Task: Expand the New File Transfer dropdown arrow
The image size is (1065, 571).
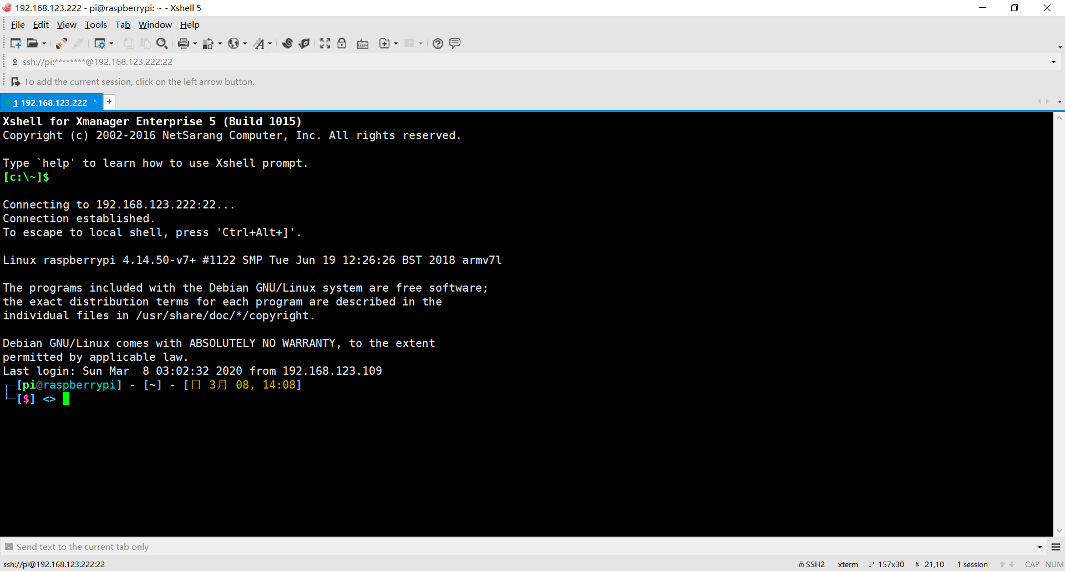Action: [395, 43]
